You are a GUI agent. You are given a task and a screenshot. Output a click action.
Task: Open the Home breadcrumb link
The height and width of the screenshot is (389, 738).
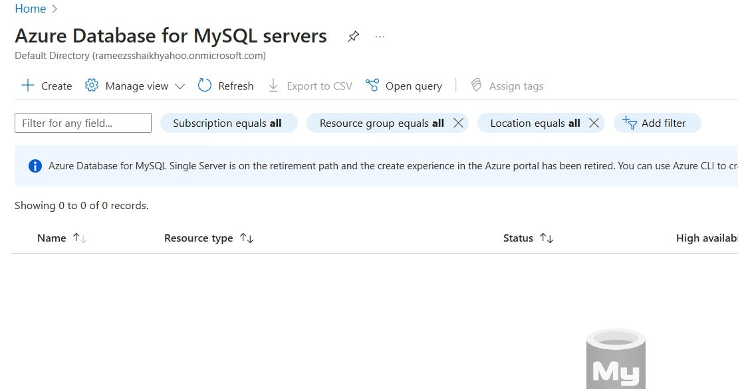coord(30,9)
